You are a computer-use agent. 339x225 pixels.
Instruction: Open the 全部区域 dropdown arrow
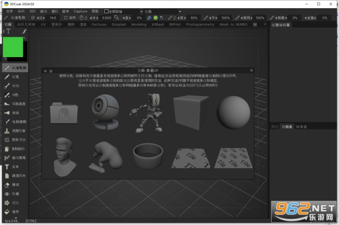(x=141, y=12)
